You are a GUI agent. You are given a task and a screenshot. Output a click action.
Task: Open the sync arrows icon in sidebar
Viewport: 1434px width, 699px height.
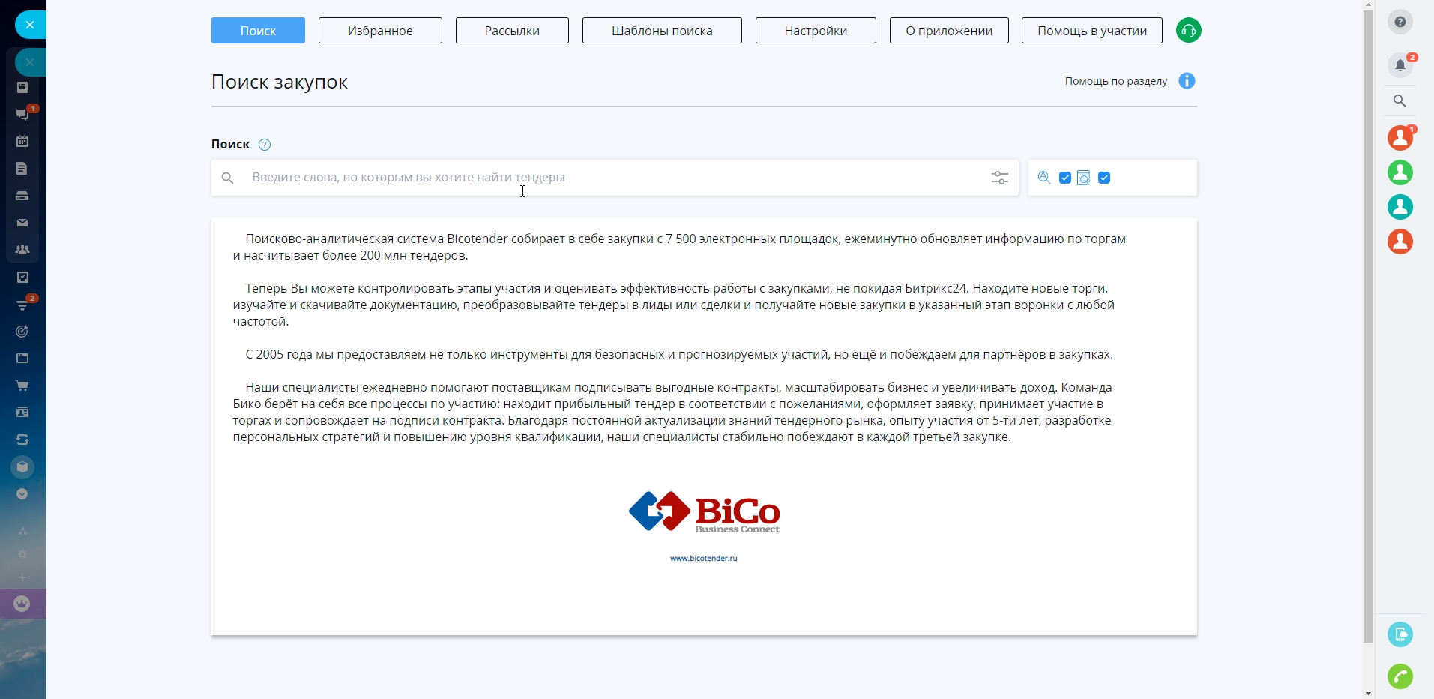coord(22,439)
